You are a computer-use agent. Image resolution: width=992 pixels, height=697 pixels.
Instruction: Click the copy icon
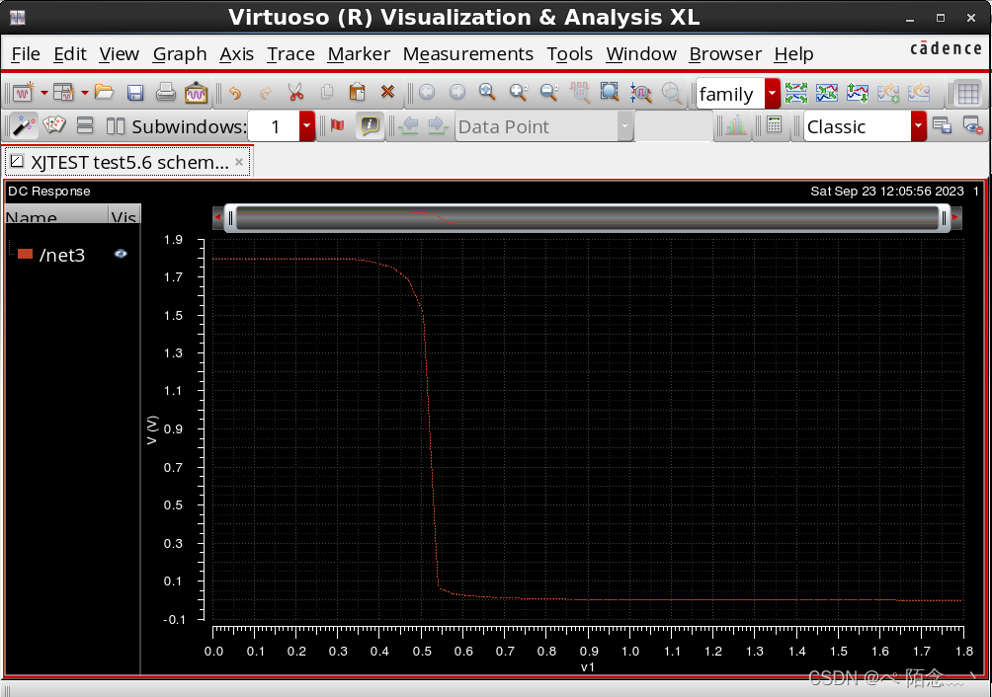[326, 93]
